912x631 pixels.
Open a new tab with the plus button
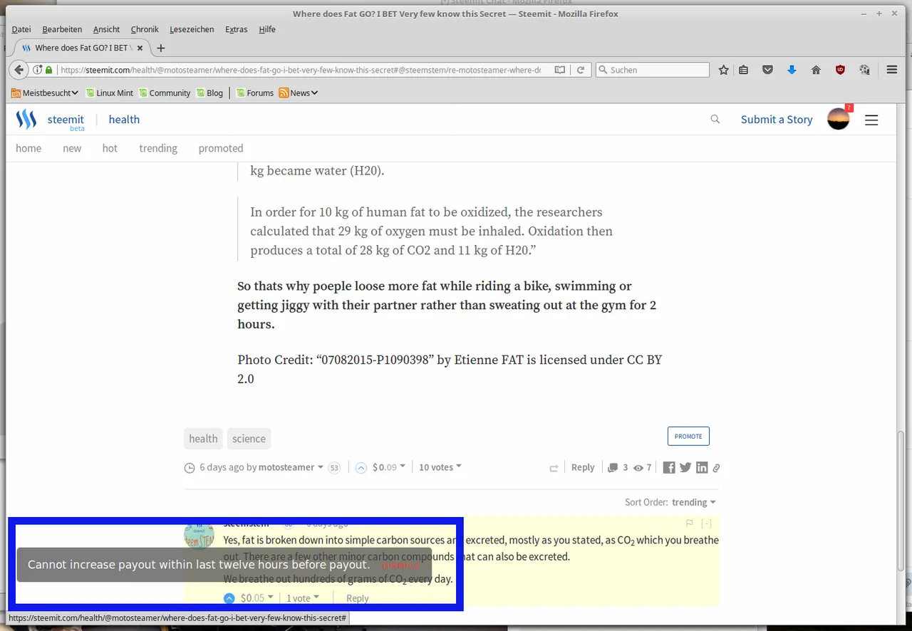pyautogui.click(x=161, y=48)
